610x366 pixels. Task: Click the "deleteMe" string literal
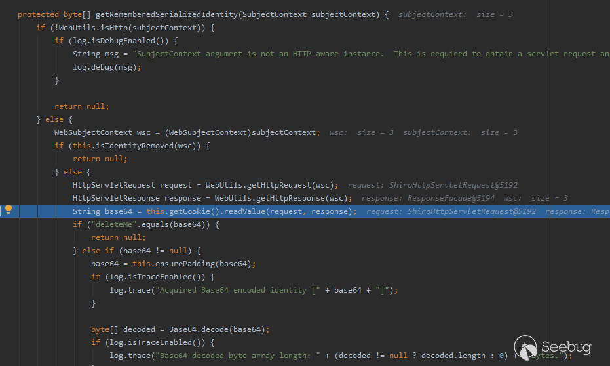[114, 225]
